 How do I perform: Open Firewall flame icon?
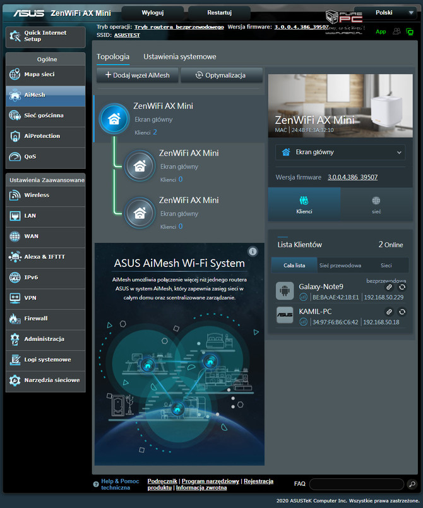(x=15, y=318)
